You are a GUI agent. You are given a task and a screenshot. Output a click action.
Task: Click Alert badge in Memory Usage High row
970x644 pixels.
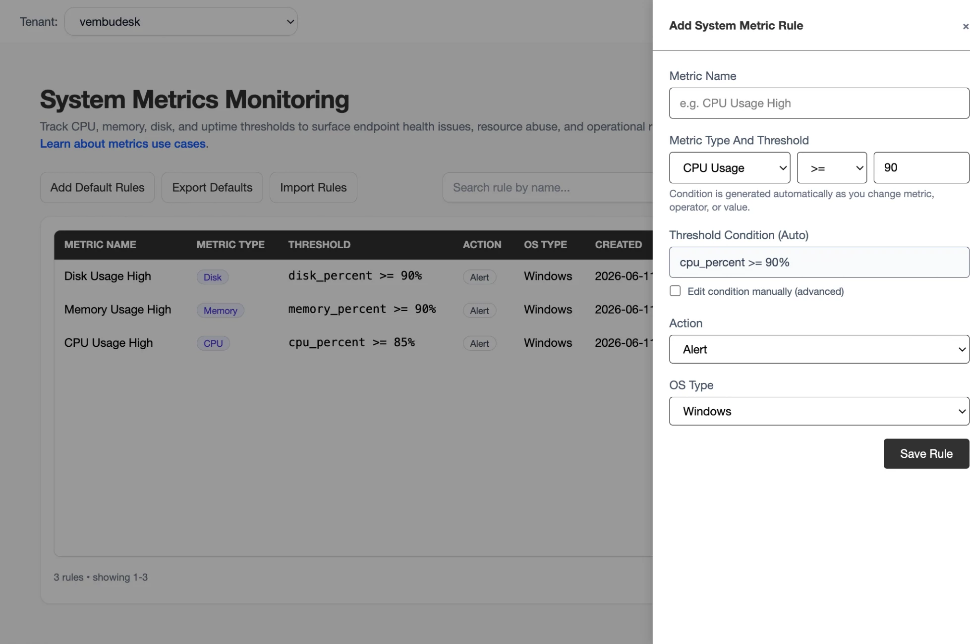tap(479, 310)
